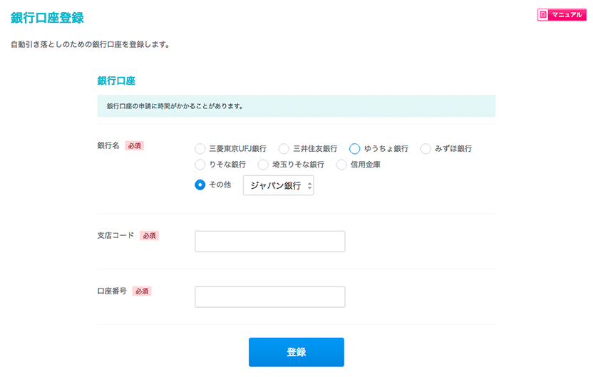Focus the 口座番号 input field

[x=269, y=297]
